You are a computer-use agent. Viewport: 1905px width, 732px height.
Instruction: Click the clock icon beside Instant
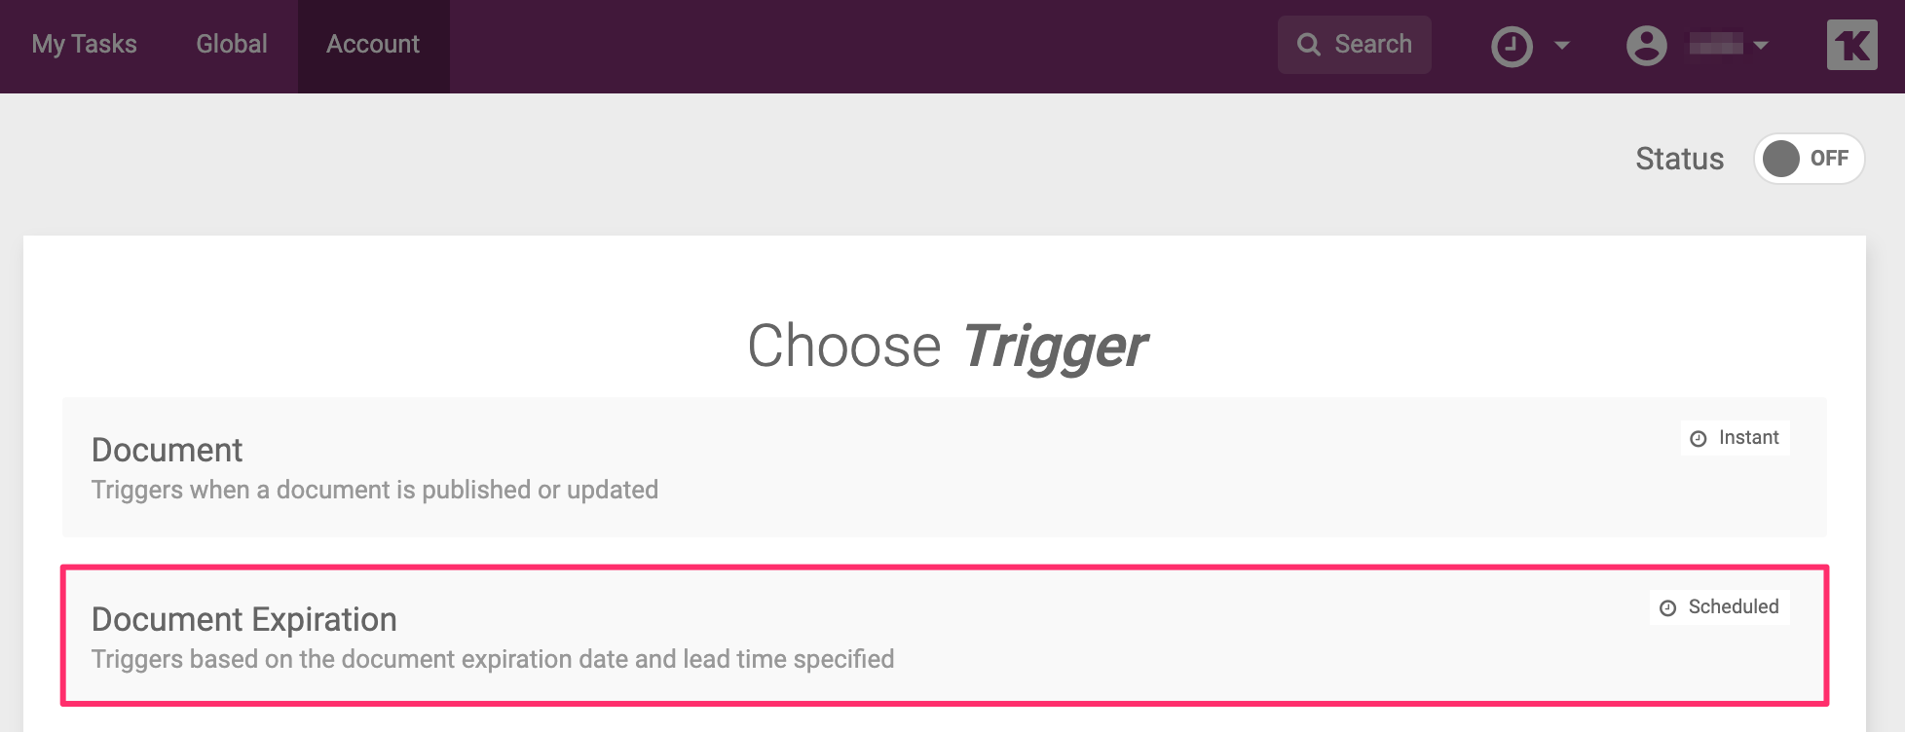coord(1699,439)
